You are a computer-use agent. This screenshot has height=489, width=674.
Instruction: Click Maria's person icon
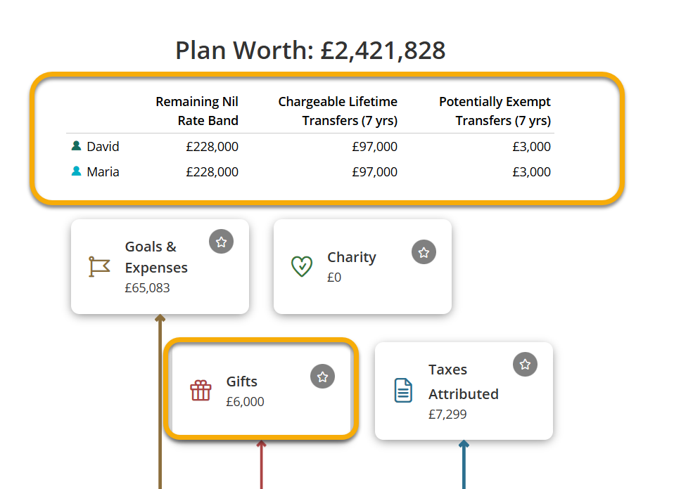pos(76,171)
